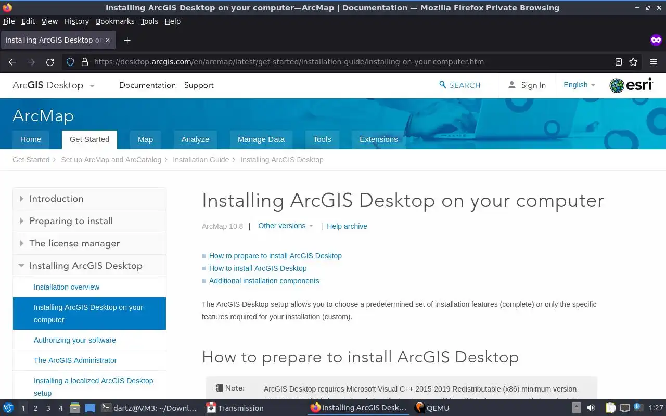Open the Edit menu
This screenshot has height=416, width=666.
pyautogui.click(x=28, y=21)
